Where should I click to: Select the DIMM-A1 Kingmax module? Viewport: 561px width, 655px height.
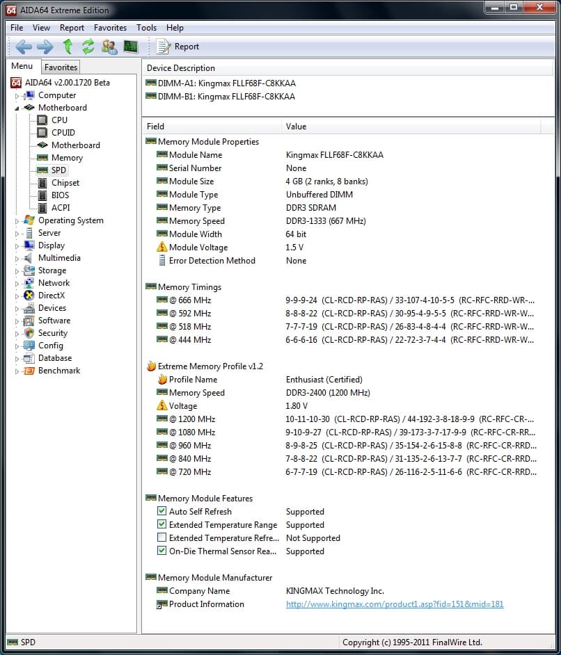tap(226, 83)
